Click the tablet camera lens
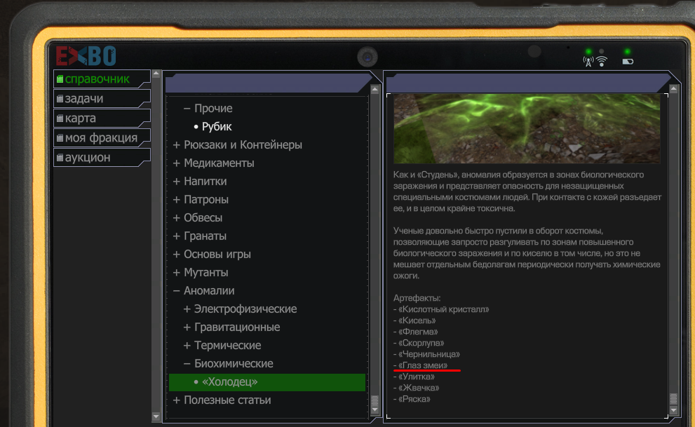The width and height of the screenshot is (695, 427). 367,57
